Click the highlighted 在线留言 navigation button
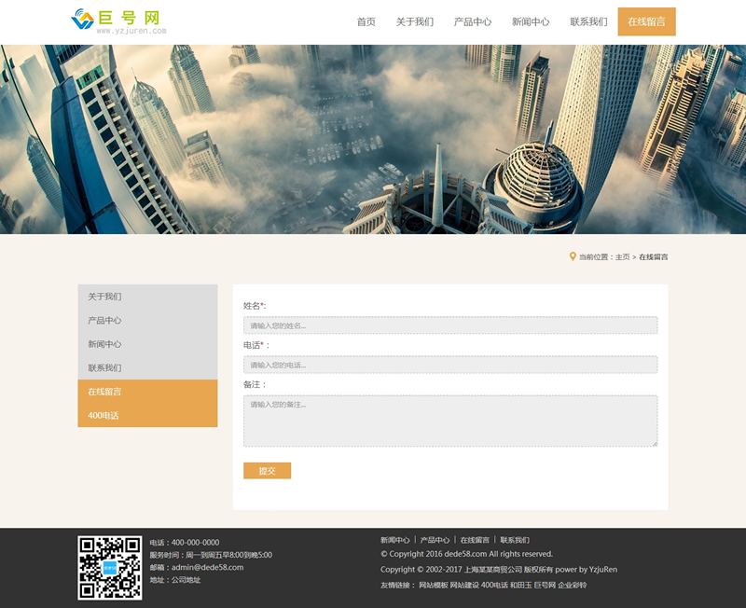The width and height of the screenshot is (746, 608). [646, 21]
